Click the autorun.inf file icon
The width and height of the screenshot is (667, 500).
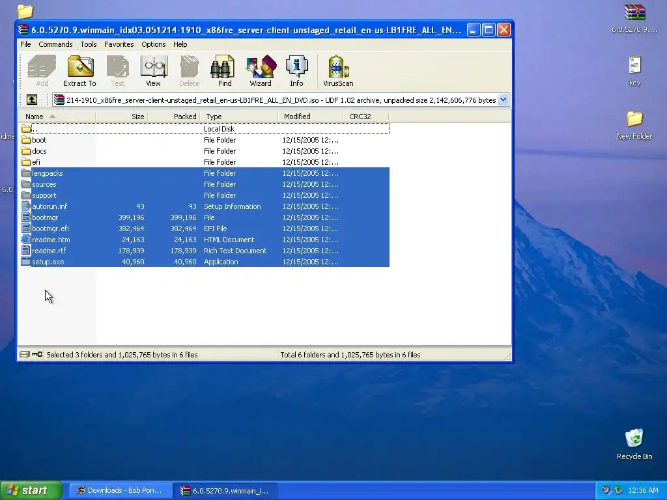tap(26, 206)
